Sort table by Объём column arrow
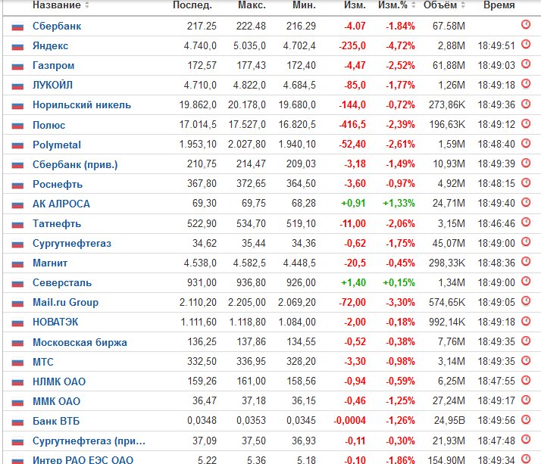 [x=463, y=5]
